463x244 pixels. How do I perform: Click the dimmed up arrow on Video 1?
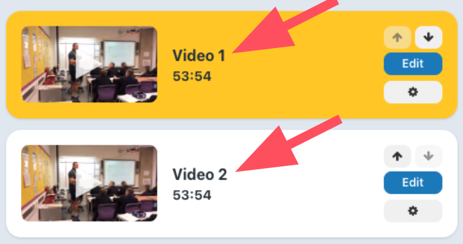[x=397, y=38]
